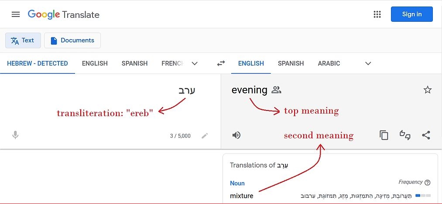
Task: Copy the translation to clipboard
Action: pos(384,135)
